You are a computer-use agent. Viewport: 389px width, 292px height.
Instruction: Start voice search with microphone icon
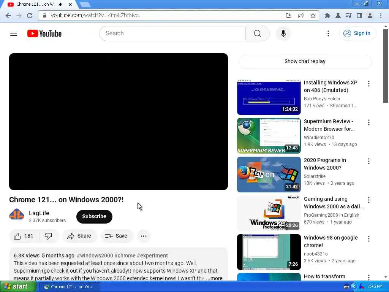coord(283,33)
